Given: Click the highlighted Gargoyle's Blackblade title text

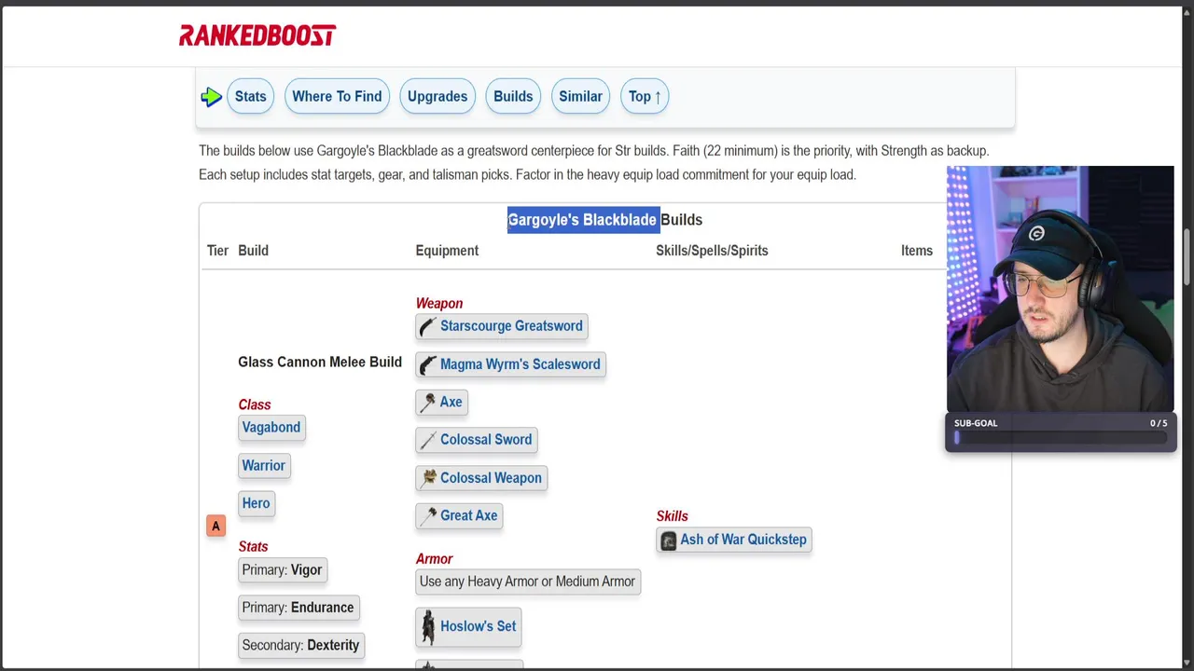Looking at the screenshot, I should (x=583, y=220).
